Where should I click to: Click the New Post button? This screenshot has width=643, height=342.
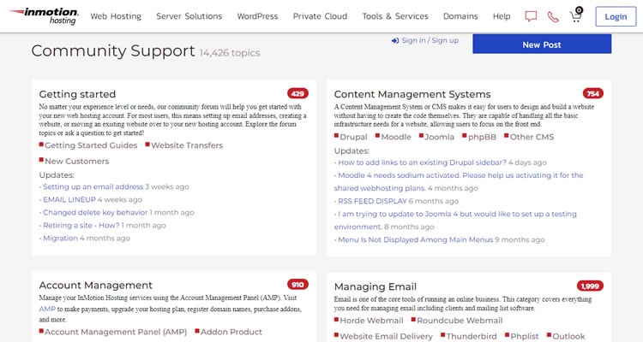(542, 44)
